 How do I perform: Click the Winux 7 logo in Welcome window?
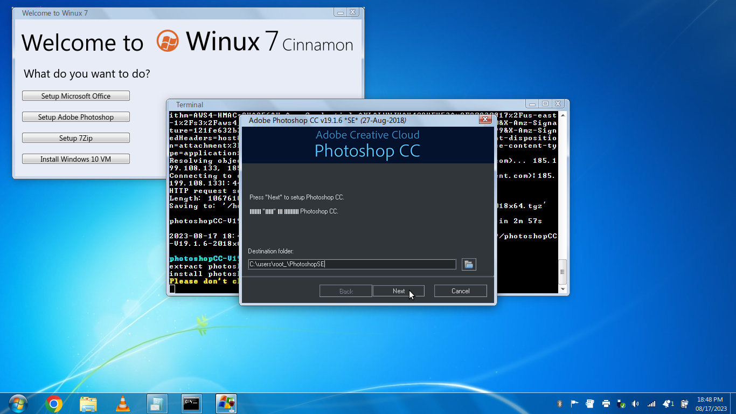point(167,41)
